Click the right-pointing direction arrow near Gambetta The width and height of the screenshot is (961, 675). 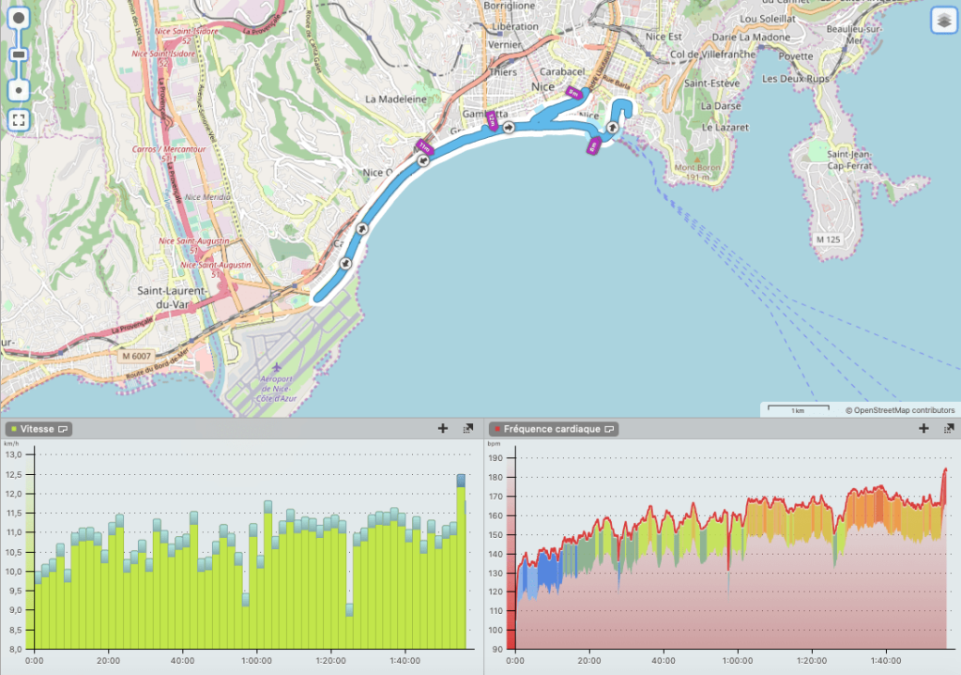coord(508,127)
